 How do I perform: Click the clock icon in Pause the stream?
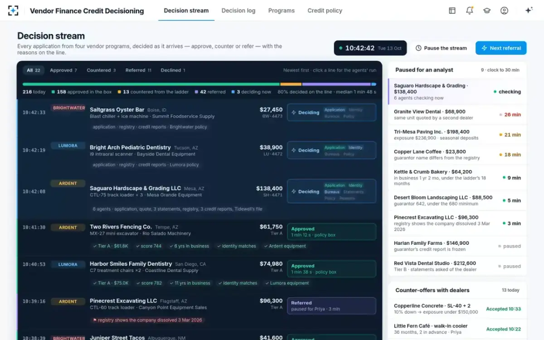point(418,48)
